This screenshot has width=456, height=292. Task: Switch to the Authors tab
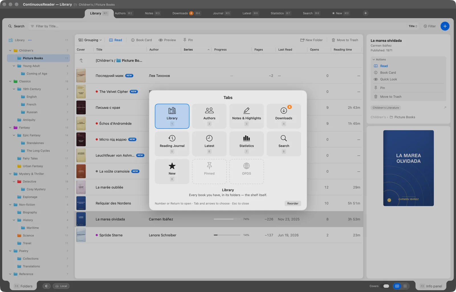pos(124,13)
